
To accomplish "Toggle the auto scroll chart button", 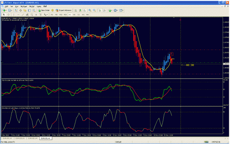I will click(x=100, y=10).
